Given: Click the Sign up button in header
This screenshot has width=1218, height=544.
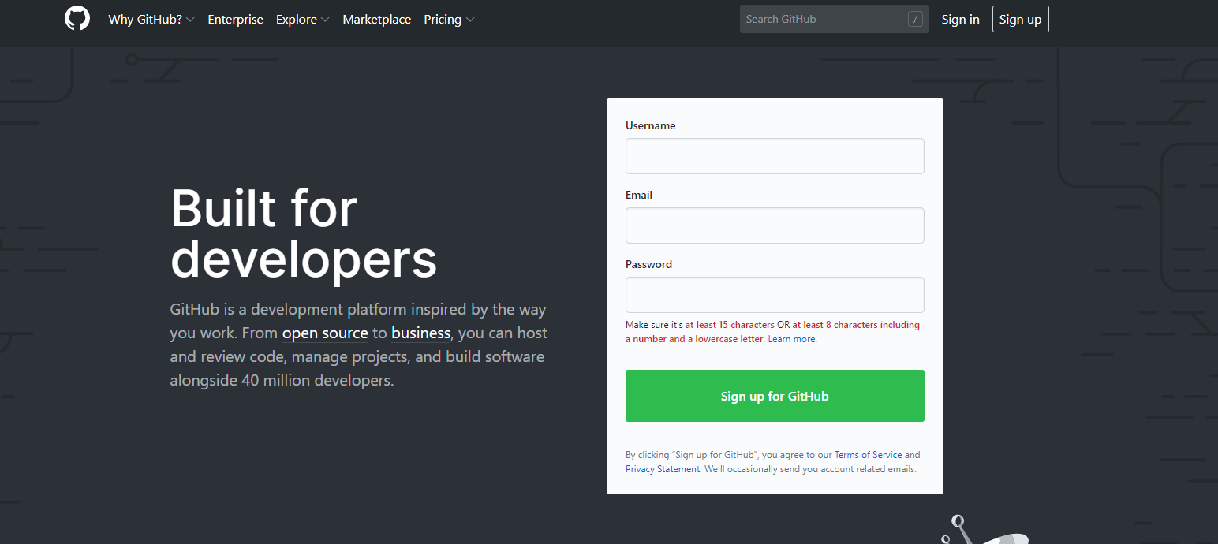Looking at the screenshot, I should (x=1020, y=20).
